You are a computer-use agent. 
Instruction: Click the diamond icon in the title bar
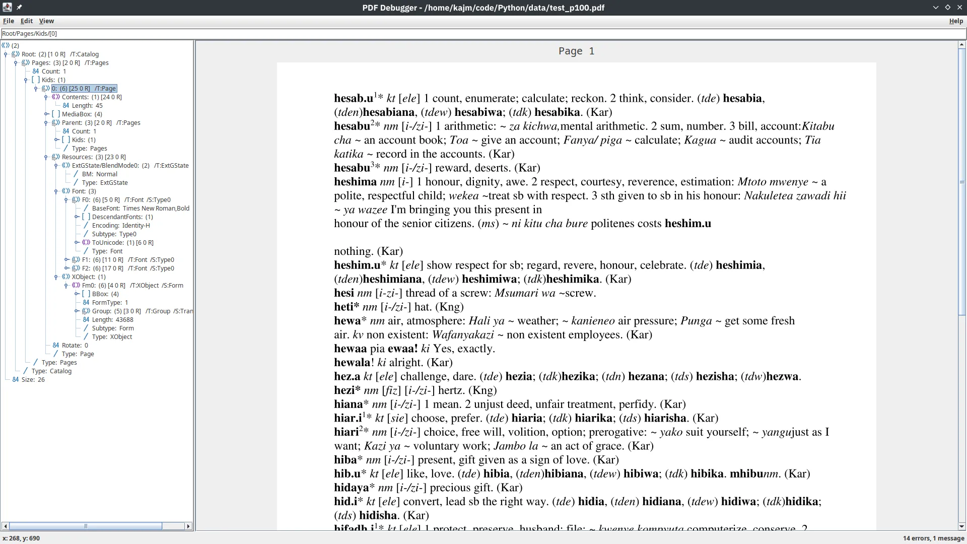tap(948, 7)
